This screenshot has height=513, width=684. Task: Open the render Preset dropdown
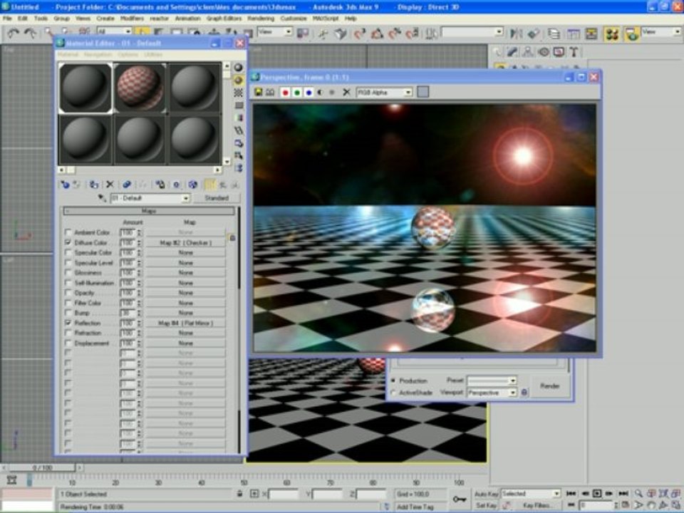point(492,380)
